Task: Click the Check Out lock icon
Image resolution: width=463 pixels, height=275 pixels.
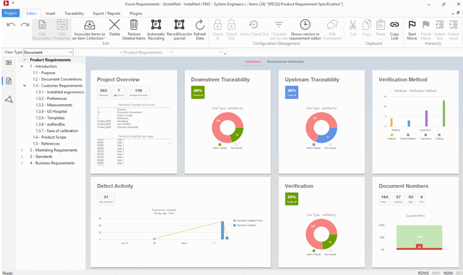Action: coord(232,25)
